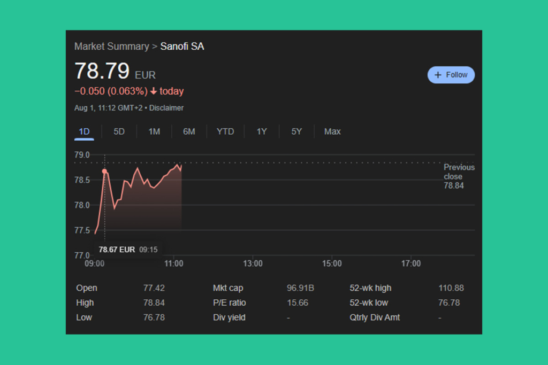
Task: Select the YTD tab
Action: pyautogui.click(x=225, y=131)
